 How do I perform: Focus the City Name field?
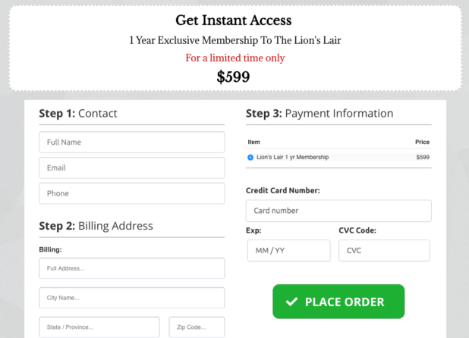pos(132,298)
